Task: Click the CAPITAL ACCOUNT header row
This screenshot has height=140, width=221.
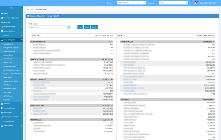Action: tap(72, 59)
